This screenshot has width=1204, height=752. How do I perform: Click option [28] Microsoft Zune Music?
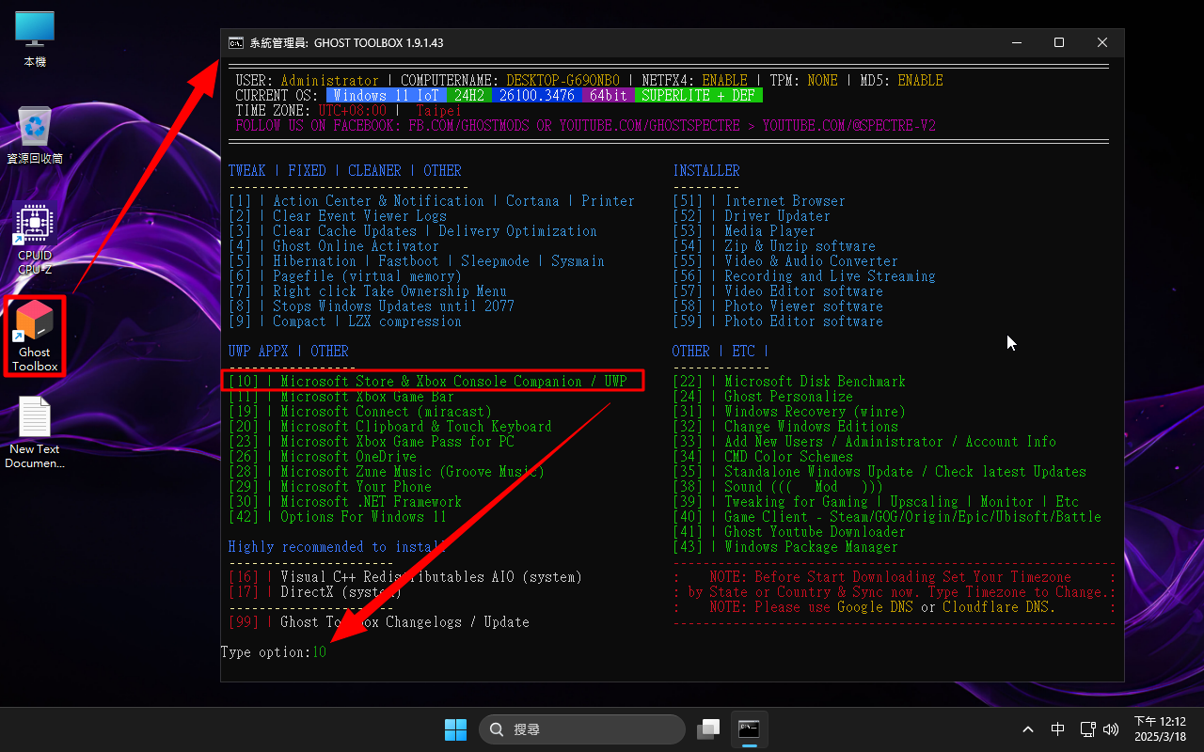point(387,472)
